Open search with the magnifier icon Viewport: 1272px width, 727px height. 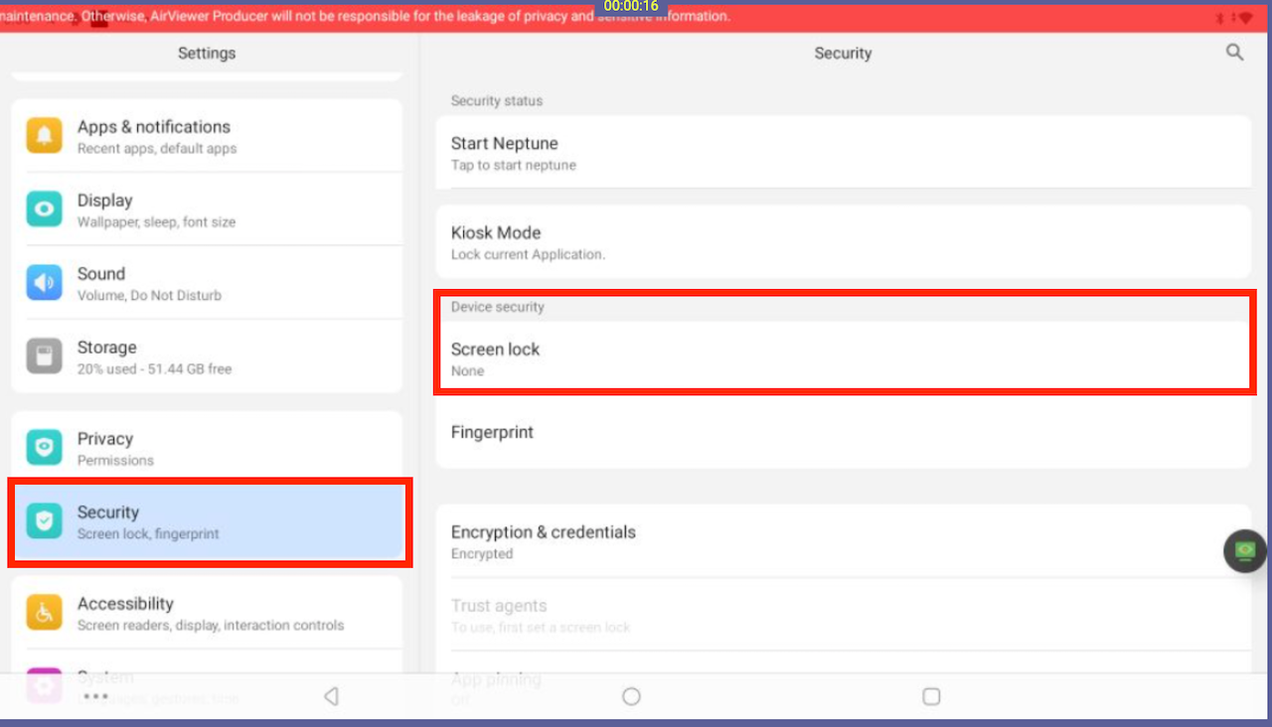(1234, 53)
